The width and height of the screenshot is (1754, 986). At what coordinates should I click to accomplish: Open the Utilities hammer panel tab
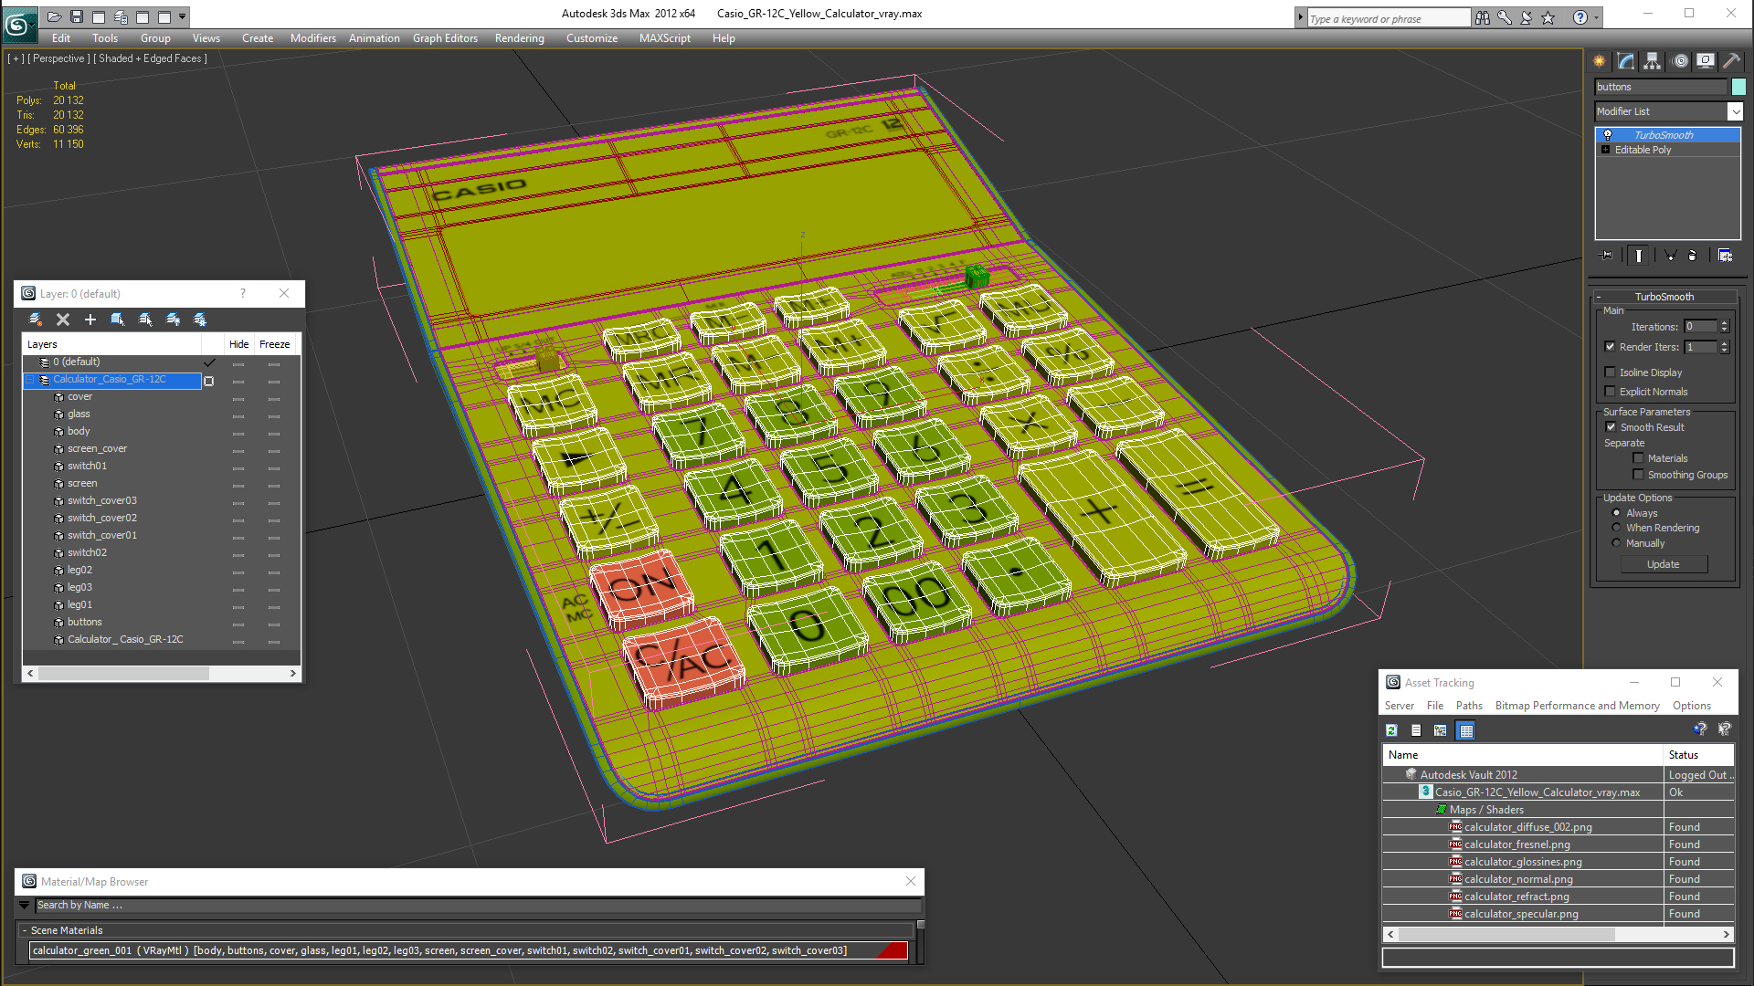coord(1731,61)
